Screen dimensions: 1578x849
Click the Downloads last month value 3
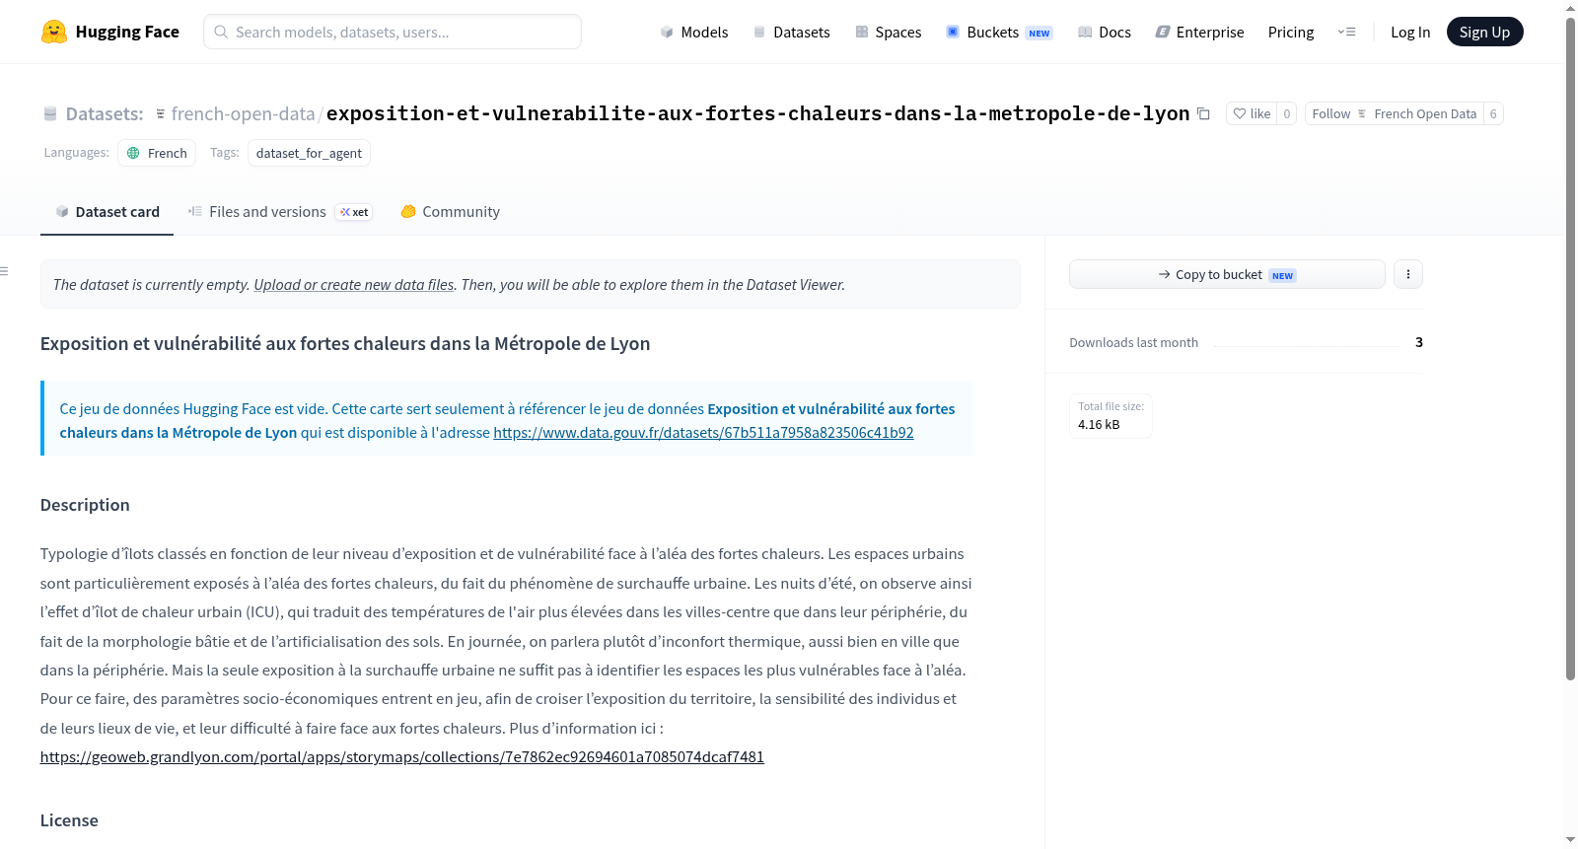(x=1419, y=342)
